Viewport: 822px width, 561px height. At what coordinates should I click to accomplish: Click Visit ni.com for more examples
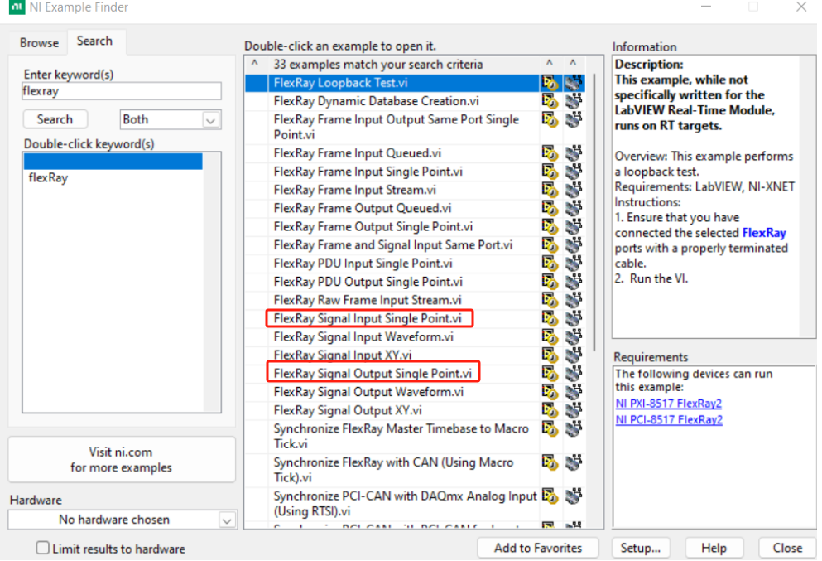pyautogui.click(x=121, y=460)
